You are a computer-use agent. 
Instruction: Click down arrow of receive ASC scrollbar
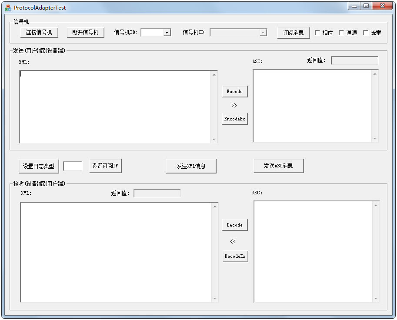click(x=376, y=299)
